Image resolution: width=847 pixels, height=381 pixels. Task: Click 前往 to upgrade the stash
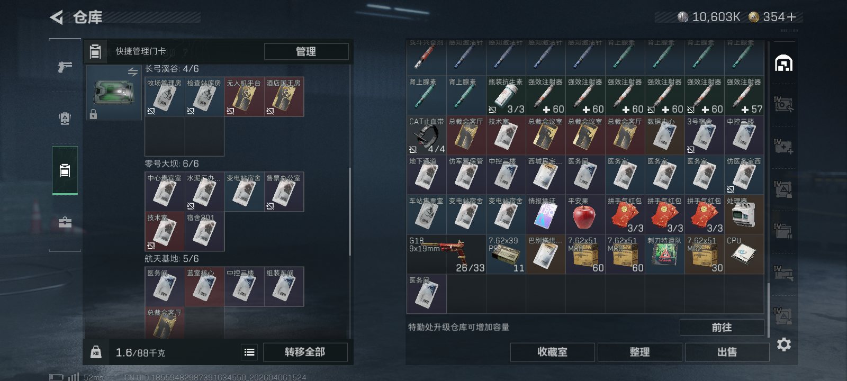722,328
